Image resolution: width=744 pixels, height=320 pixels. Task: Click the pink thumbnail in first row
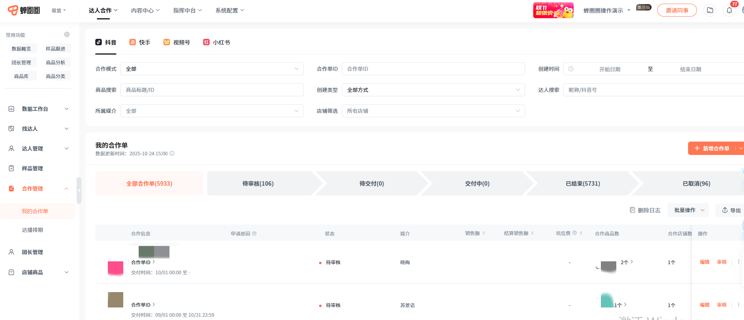coord(116,268)
